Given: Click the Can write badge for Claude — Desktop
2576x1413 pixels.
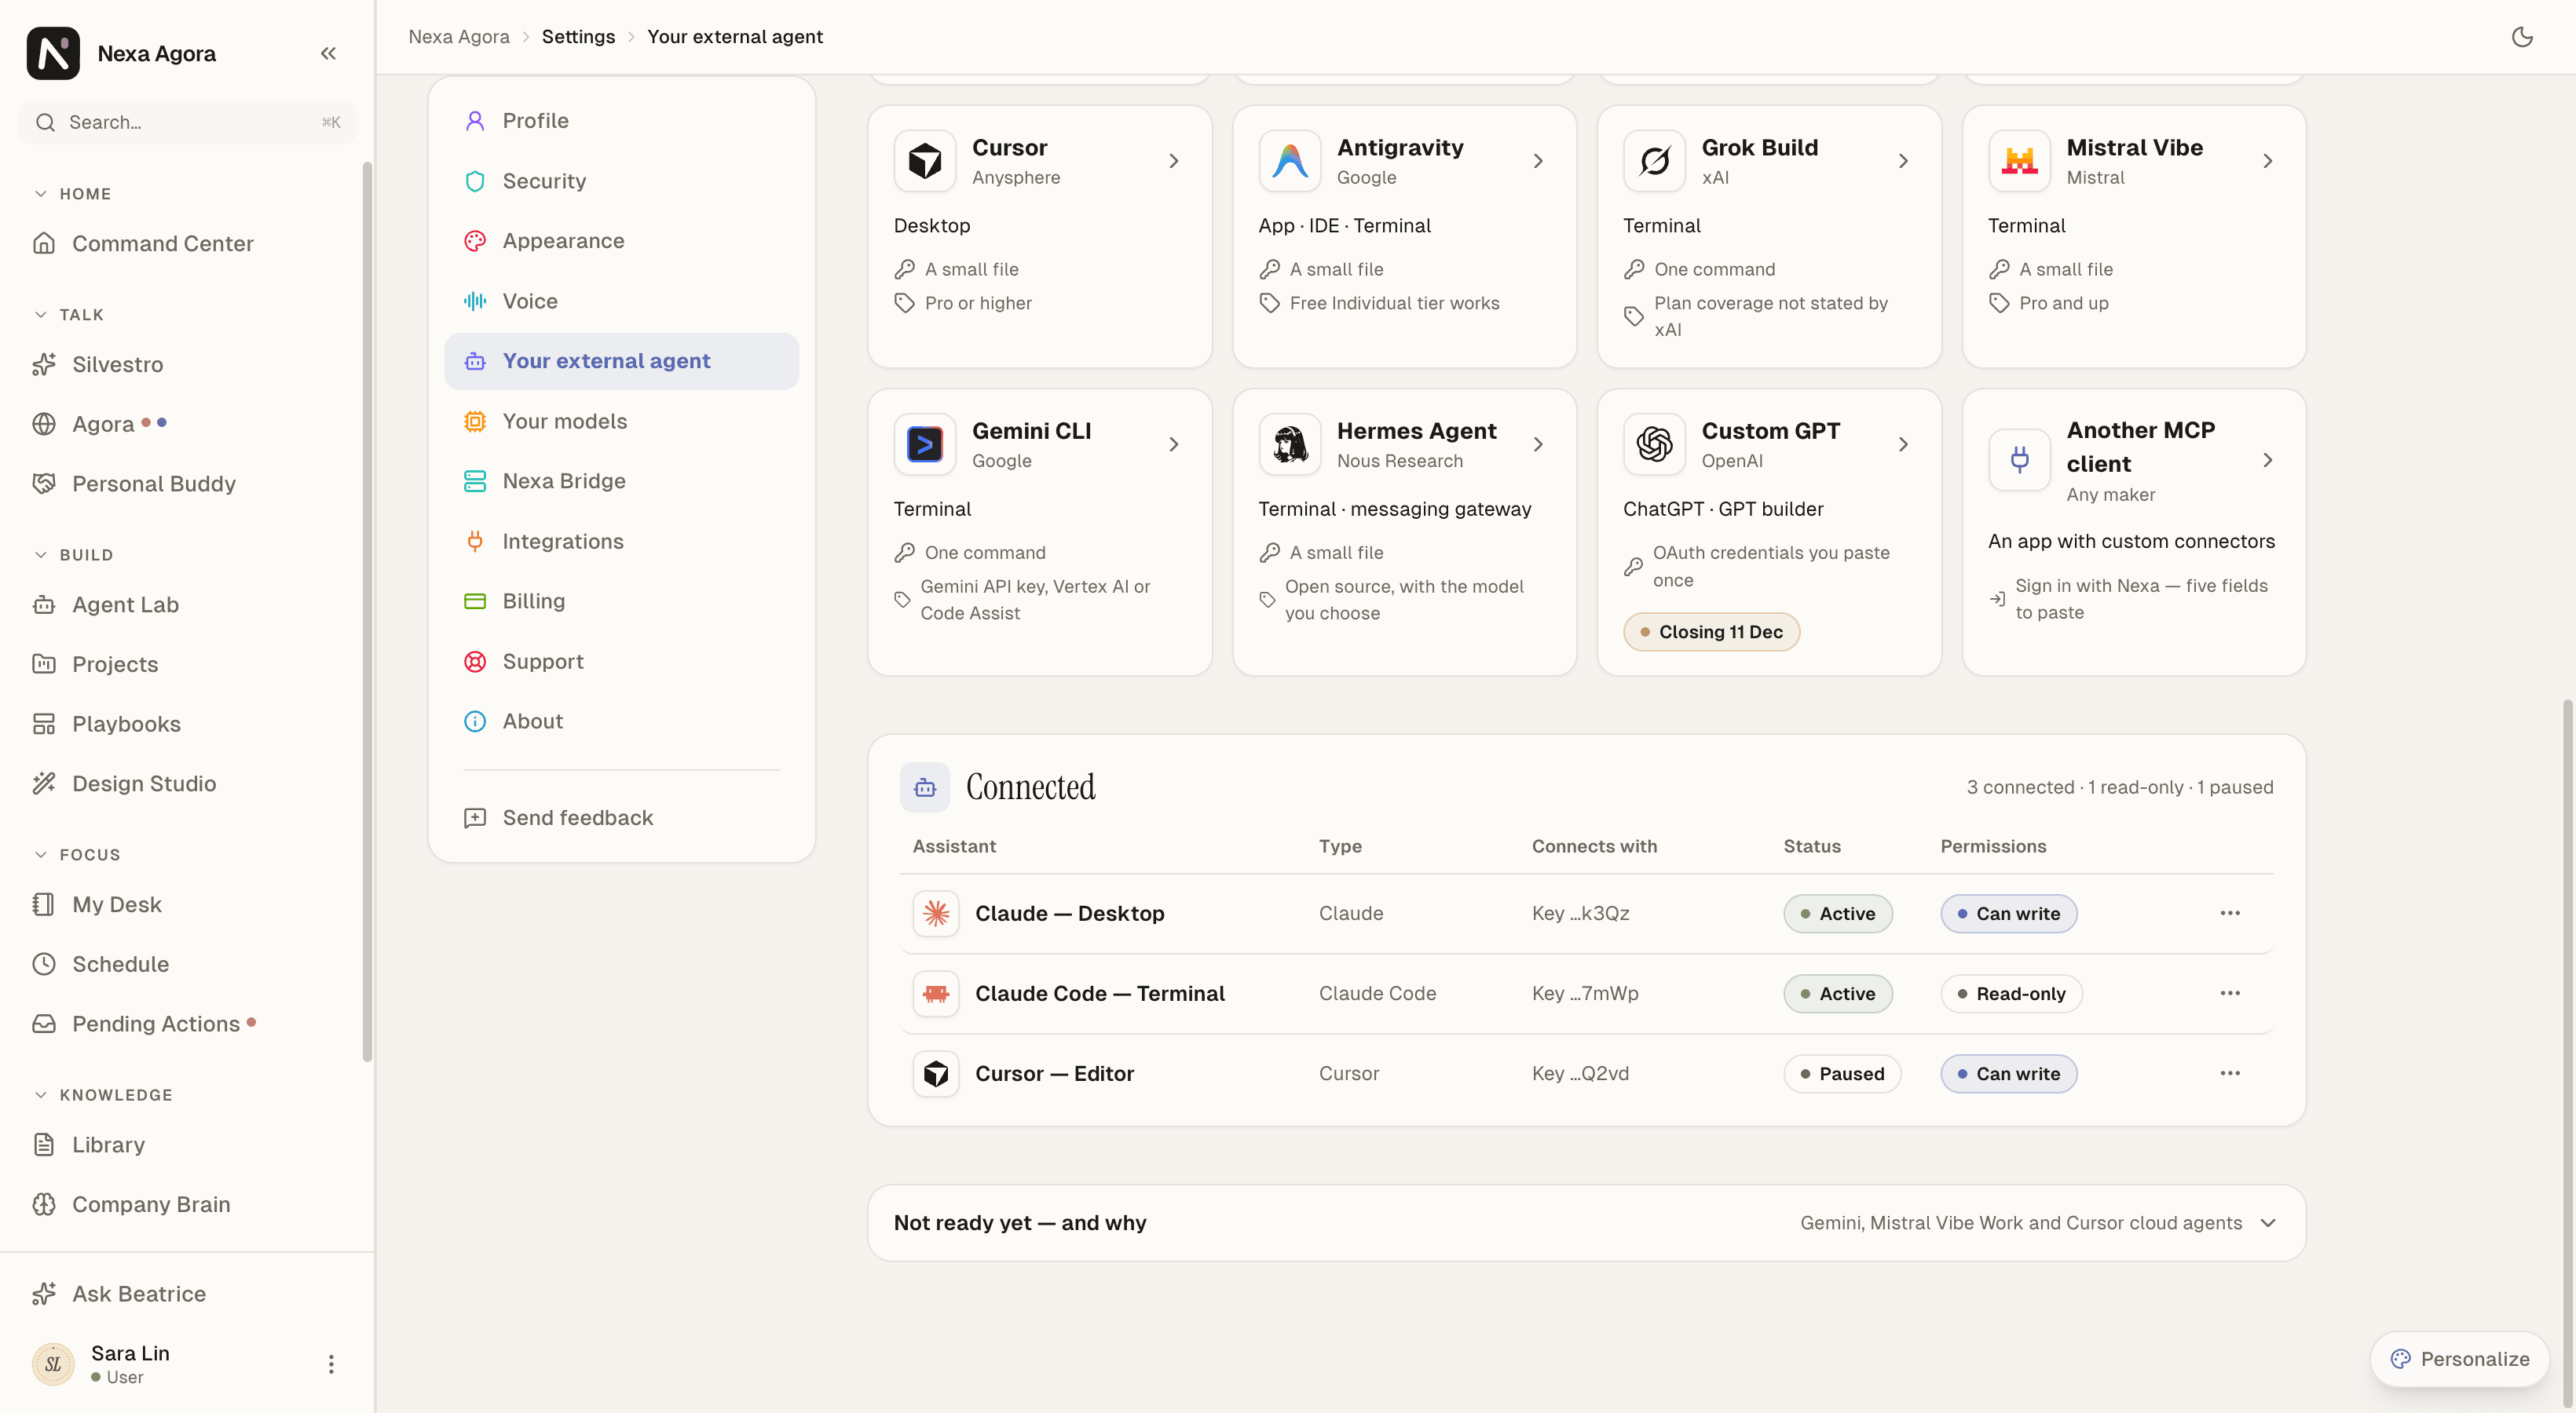Looking at the screenshot, I should pyautogui.click(x=2008, y=914).
